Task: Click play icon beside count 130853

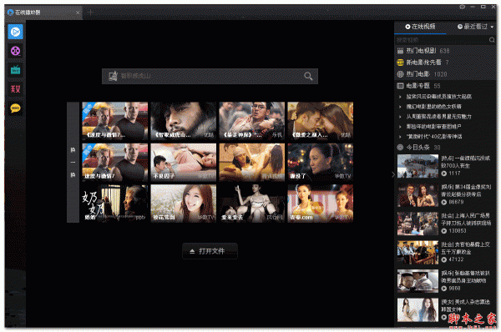Action: pos(444,231)
